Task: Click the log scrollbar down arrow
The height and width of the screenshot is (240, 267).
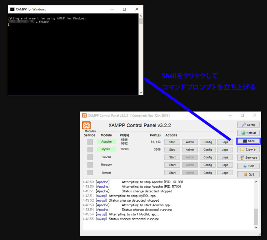Action: click(x=256, y=227)
